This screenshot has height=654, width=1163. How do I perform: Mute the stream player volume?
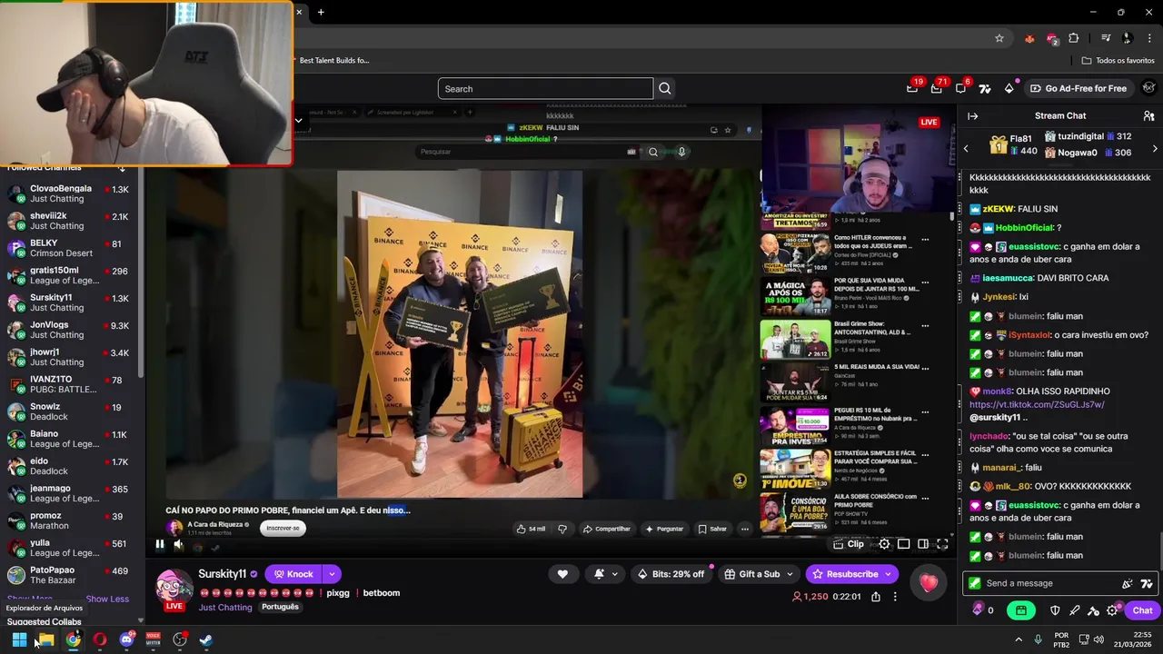pos(178,545)
